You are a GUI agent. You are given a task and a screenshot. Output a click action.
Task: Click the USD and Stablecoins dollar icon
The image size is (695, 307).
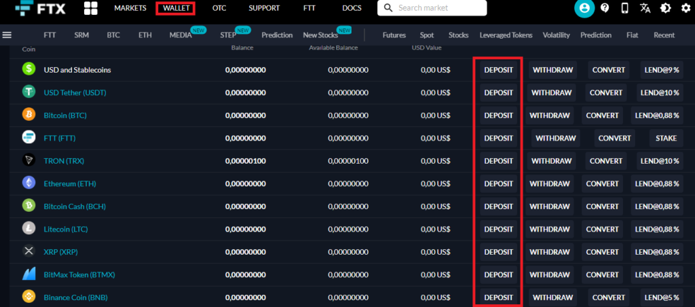(x=29, y=70)
